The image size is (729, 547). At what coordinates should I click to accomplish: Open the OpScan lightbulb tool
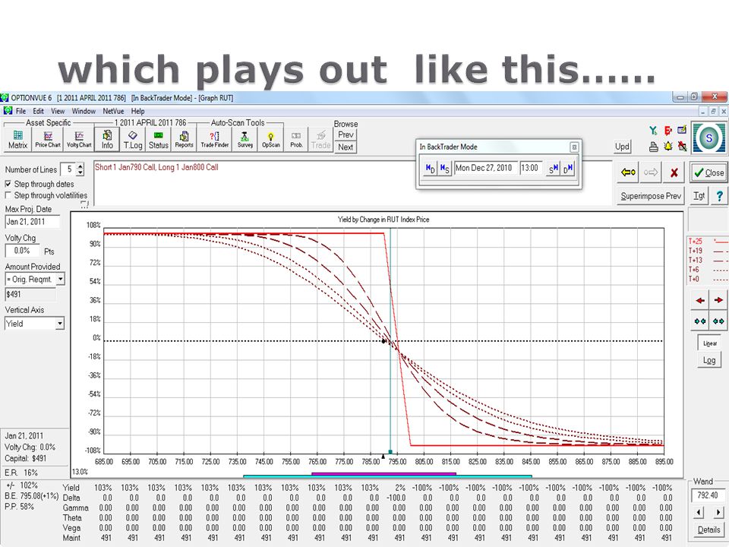tap(271, 140)
